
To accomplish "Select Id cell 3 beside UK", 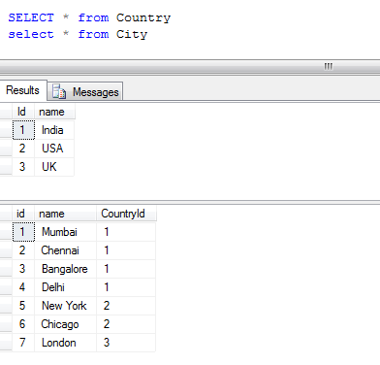I will click(23, 167).
